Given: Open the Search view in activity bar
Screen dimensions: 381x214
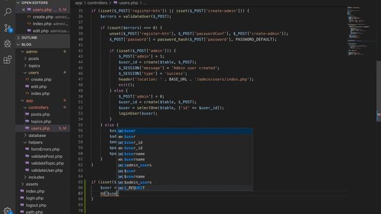Looking at the screenshot, I should 8,12.
